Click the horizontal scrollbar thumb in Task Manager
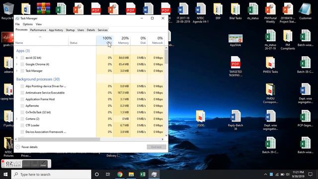Screen dimensions: 318x179 coord(59,139)
